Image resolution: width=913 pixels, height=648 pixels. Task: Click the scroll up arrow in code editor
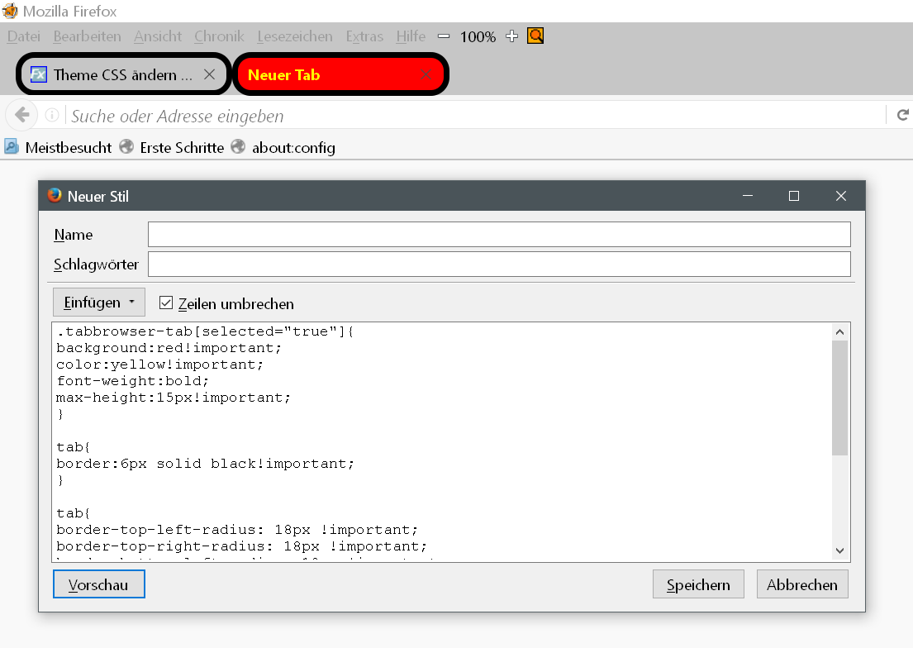coord(839,332)
